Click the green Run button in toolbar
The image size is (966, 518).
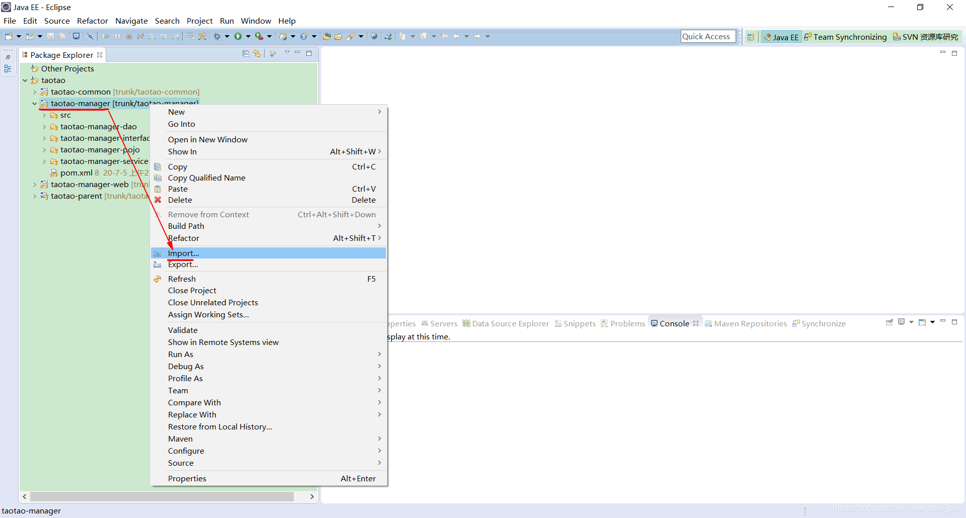[x=238, y=36]
